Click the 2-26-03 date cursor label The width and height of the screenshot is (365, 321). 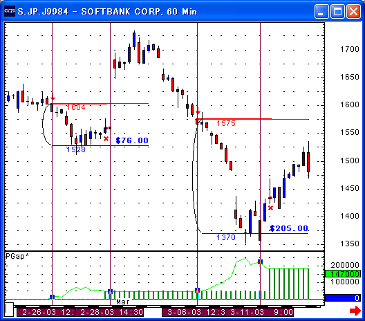[x=46, y=312]
